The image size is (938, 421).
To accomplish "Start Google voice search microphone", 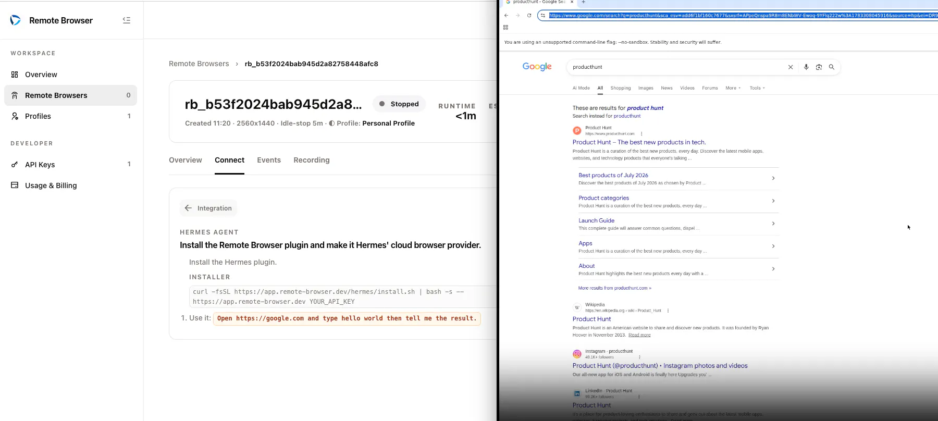I will click(x=806, y=67).
